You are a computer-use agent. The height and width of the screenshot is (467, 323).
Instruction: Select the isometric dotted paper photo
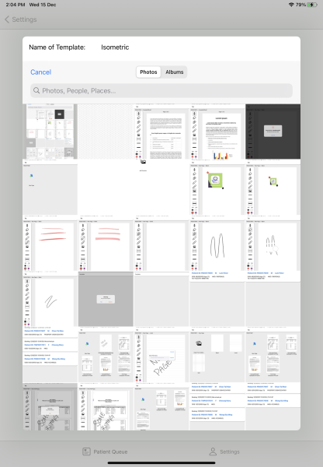tap(106, 132)
